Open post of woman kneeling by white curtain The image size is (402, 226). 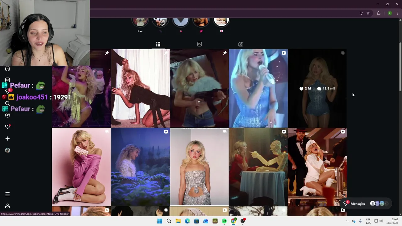[140, 88]
